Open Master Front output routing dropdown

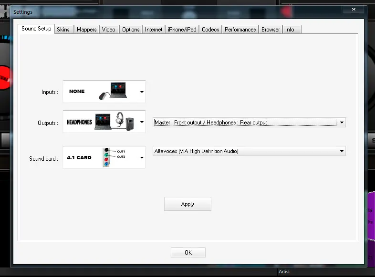click(249, 123)
